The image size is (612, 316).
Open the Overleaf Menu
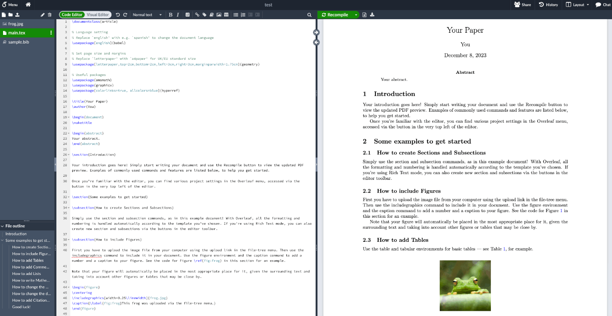[10, 5]
